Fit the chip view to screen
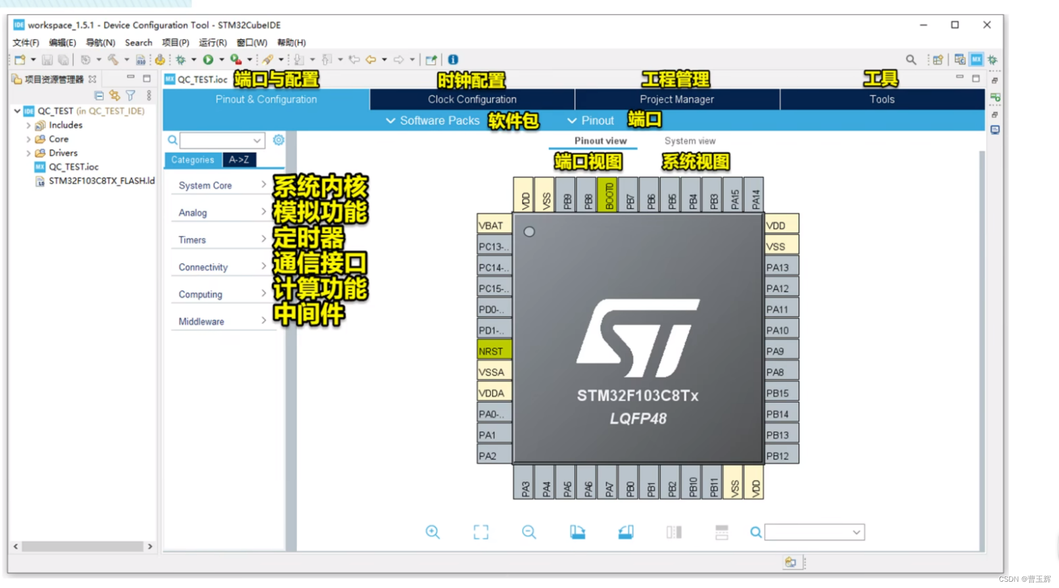Viewport: 1059px width, 588px height. (x=481, y=532)
